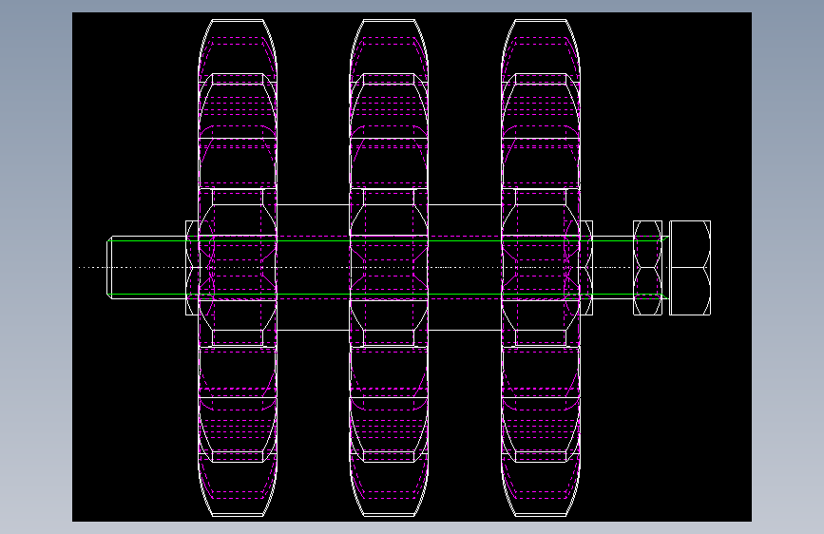
Task: Click the washer left of the first wheel
Action: (x=192, y=268)
